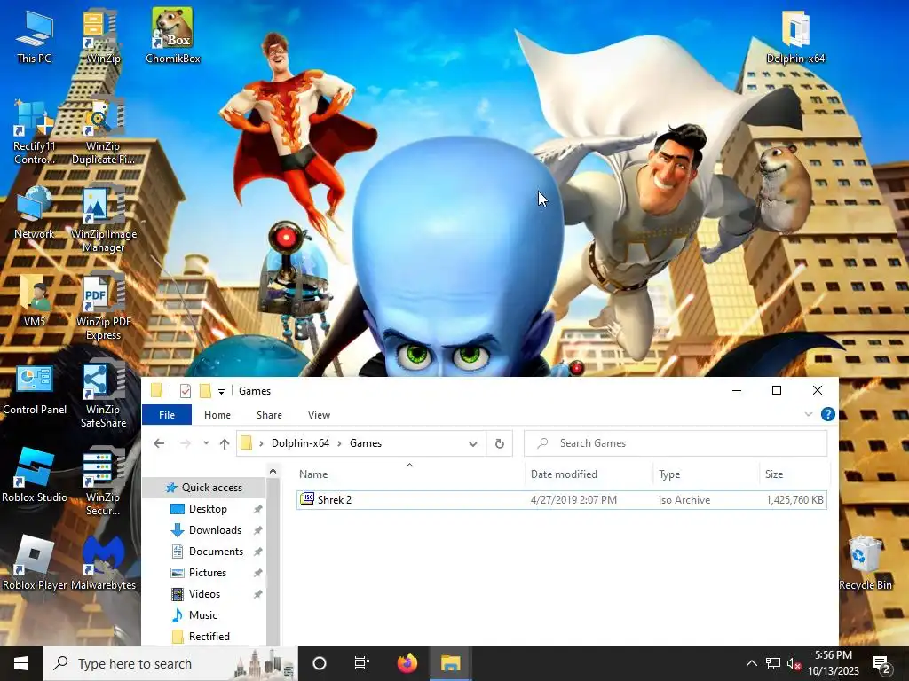Click navigation pane scroll up arrow

point(273,472)
